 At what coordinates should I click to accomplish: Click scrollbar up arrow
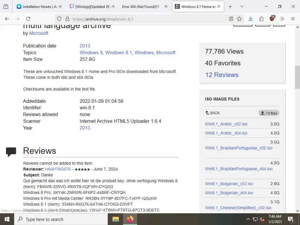click(x=297, y=27)
